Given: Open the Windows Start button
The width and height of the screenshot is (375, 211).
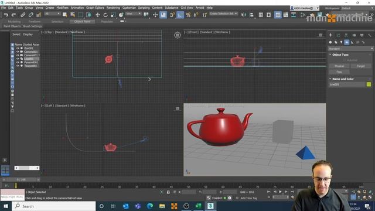Looking at the screenshot, I should tap(6, 206).
